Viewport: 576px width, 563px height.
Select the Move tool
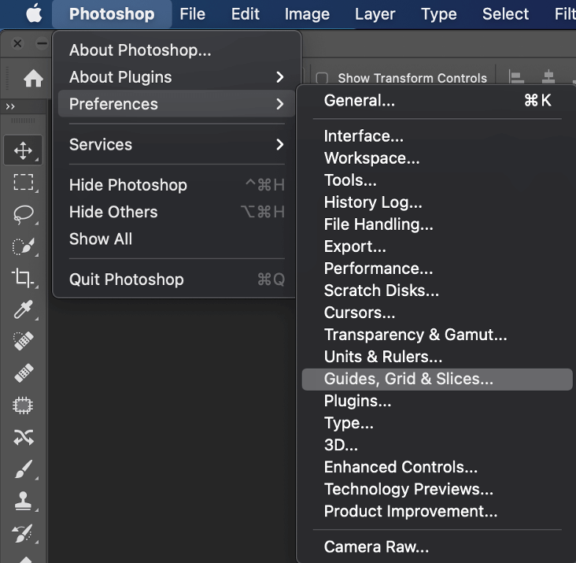coord(23,150)
